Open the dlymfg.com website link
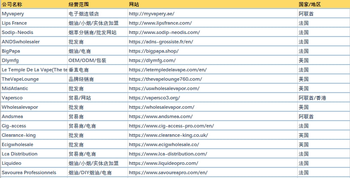The image size is (350, 178). point(152,60)
